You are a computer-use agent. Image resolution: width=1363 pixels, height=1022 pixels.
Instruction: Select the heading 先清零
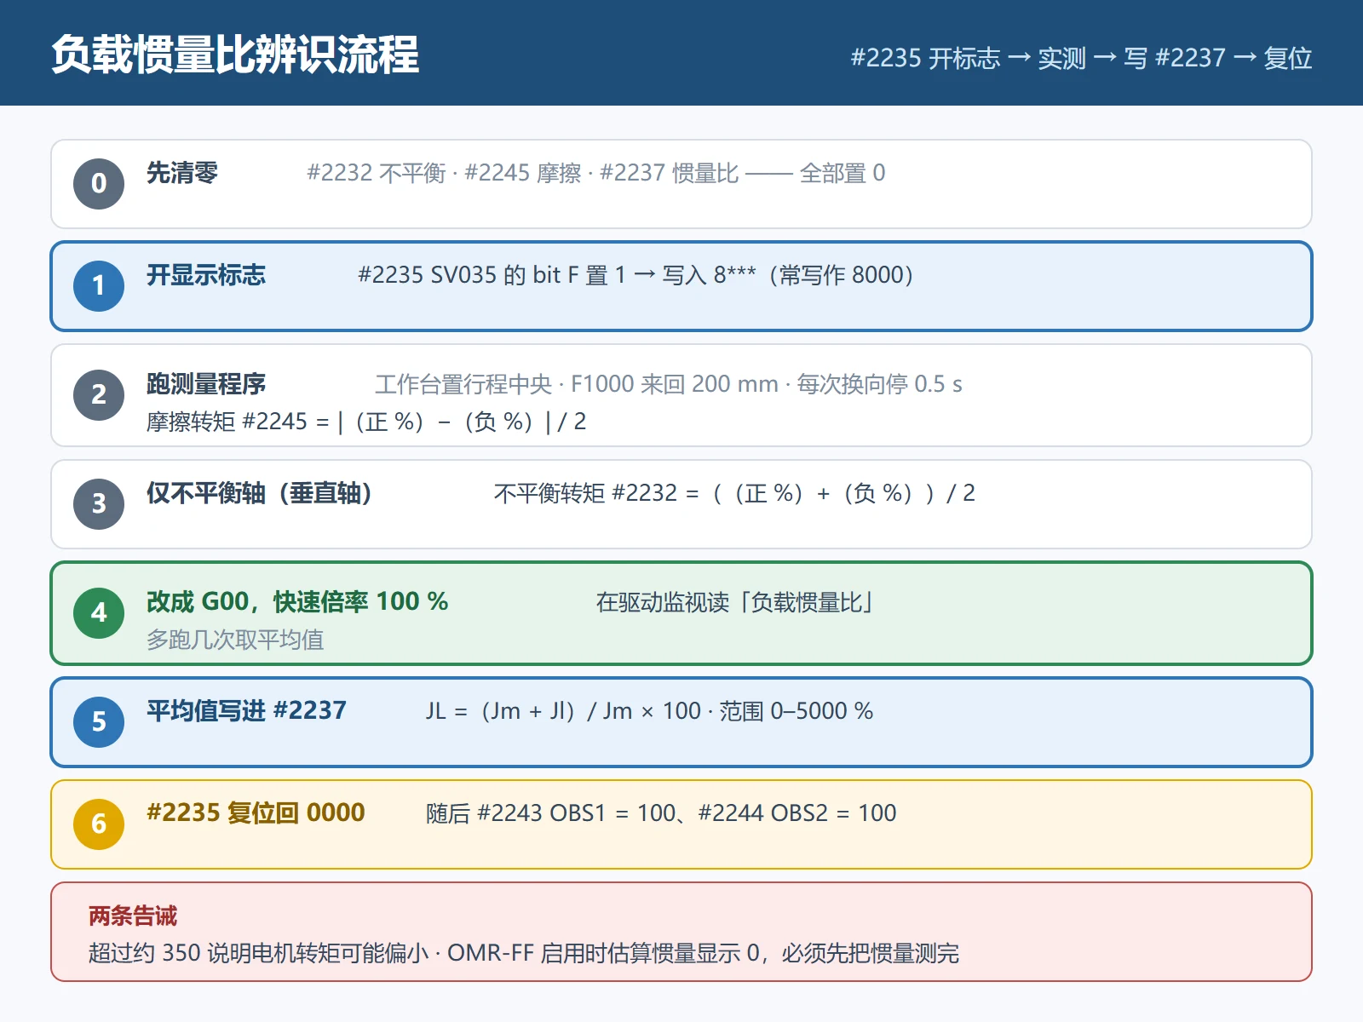[x=182, y=173]
